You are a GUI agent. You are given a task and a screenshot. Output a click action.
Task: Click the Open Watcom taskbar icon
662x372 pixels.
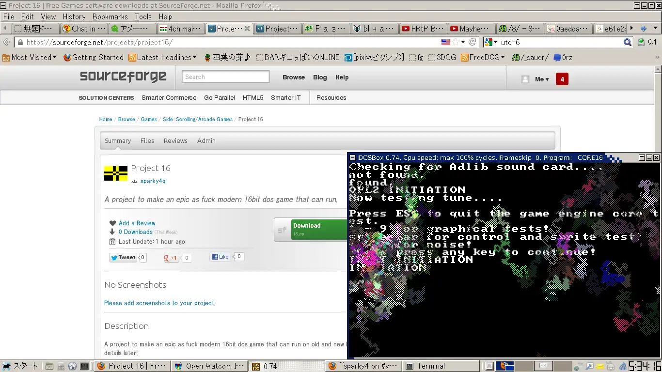(x=178, y=366)
